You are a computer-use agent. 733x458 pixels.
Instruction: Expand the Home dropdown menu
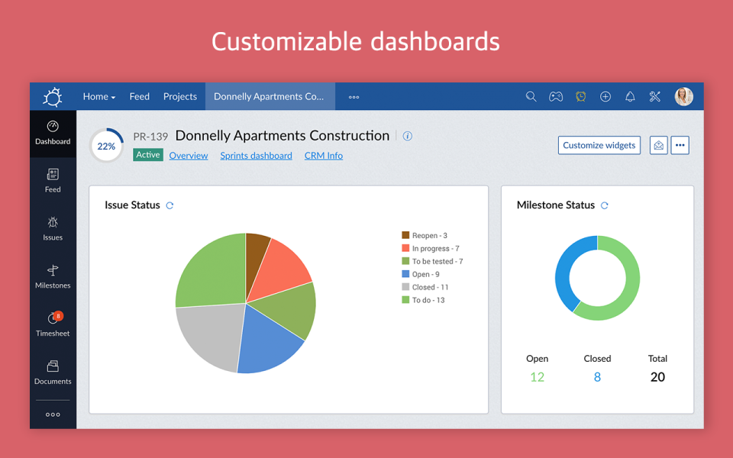pos(98,96)
